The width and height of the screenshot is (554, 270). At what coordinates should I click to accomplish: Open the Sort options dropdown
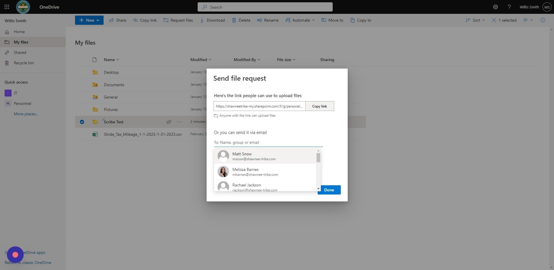coord(475,20)
